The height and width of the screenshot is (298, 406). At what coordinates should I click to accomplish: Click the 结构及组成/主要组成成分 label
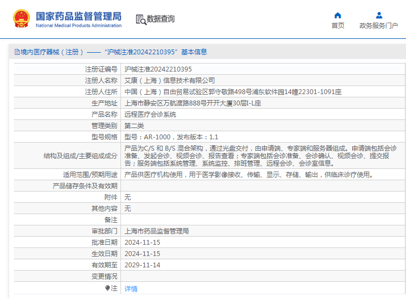click(x=81, y=156)
